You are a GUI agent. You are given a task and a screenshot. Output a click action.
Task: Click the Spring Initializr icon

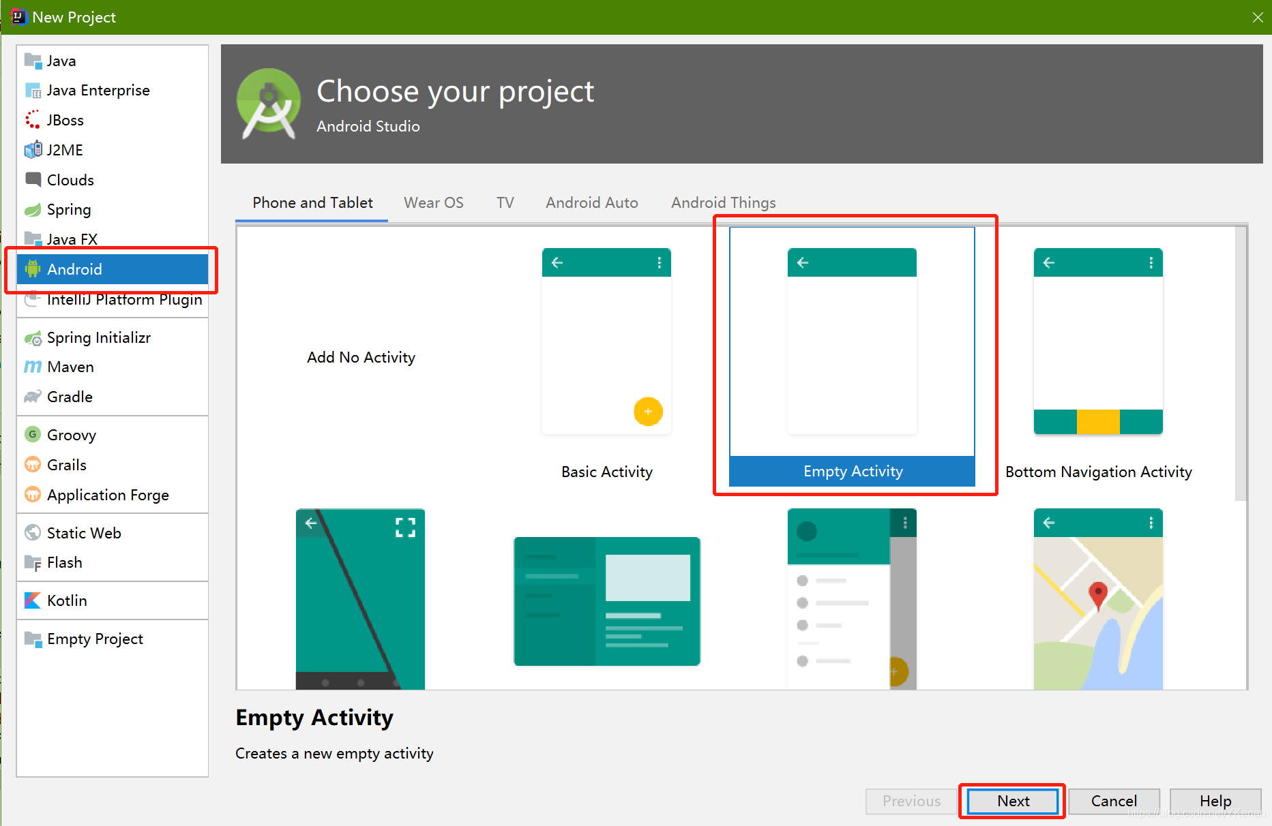tap(33, 338)
